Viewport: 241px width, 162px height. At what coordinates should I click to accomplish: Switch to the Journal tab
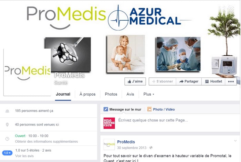[x=63, y=94]
